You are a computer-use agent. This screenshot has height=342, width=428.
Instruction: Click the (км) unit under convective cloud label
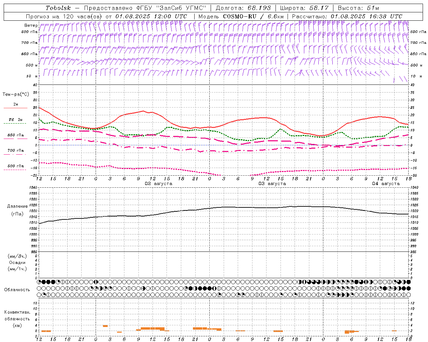pyautogui.click(x=17, y=325)
